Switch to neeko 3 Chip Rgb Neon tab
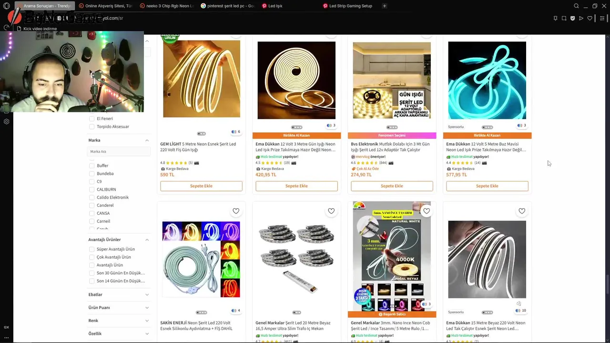610x343 pixels. [x=167, y=6]
